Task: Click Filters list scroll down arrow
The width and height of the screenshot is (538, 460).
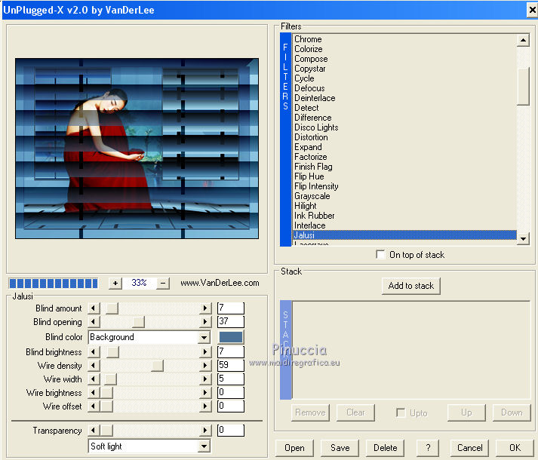Action: tap(523, 238)
